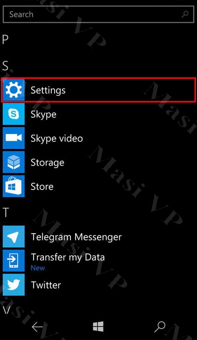Tap the T letter group header
This screenshot has width=197, height=340.
click(x=5, y=212)
